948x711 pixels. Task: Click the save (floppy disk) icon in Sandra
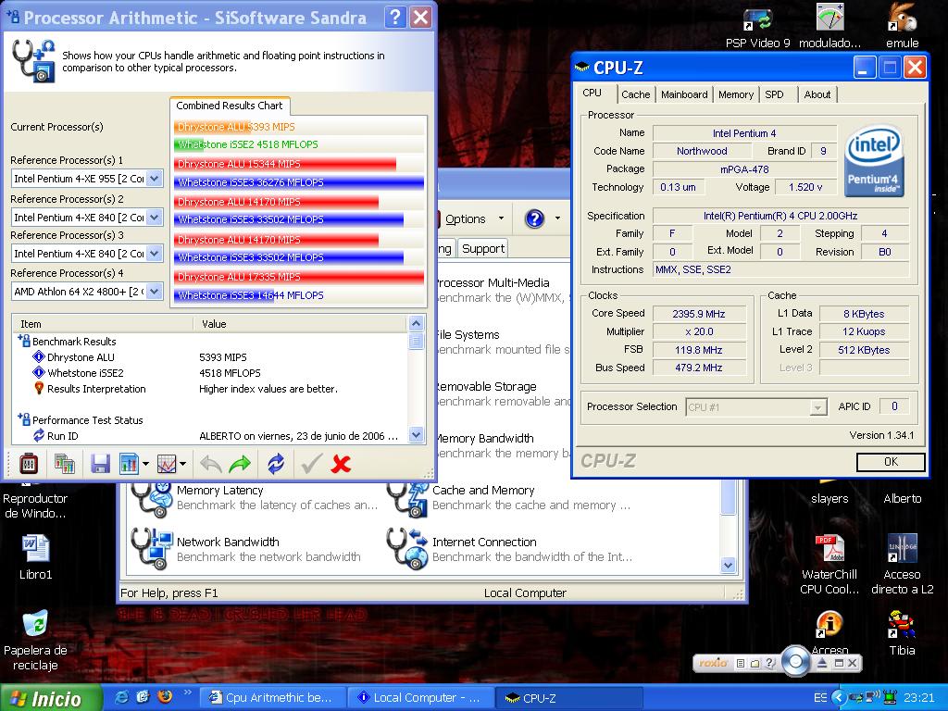[100, 463]
